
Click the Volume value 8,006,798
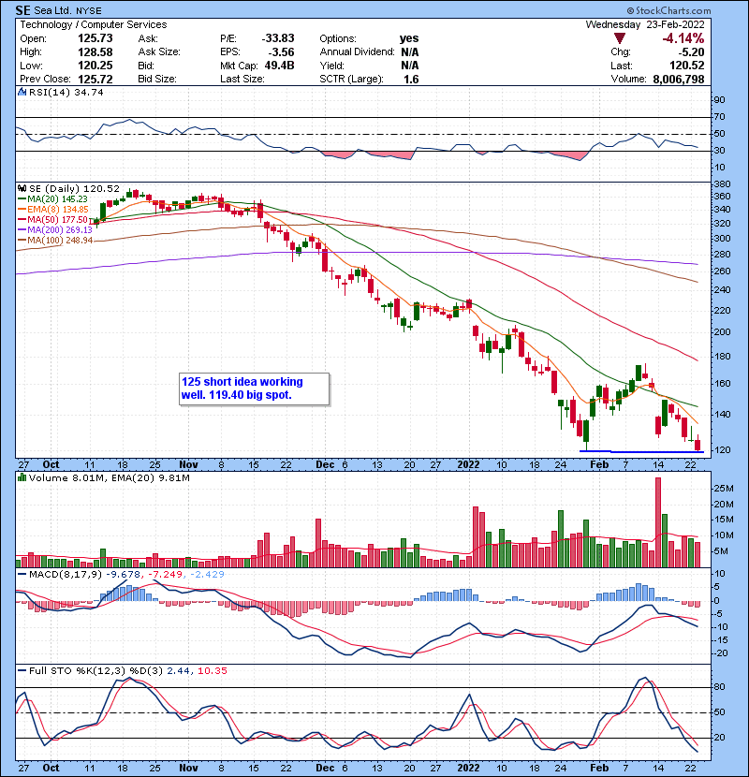(x=679, y=80)
